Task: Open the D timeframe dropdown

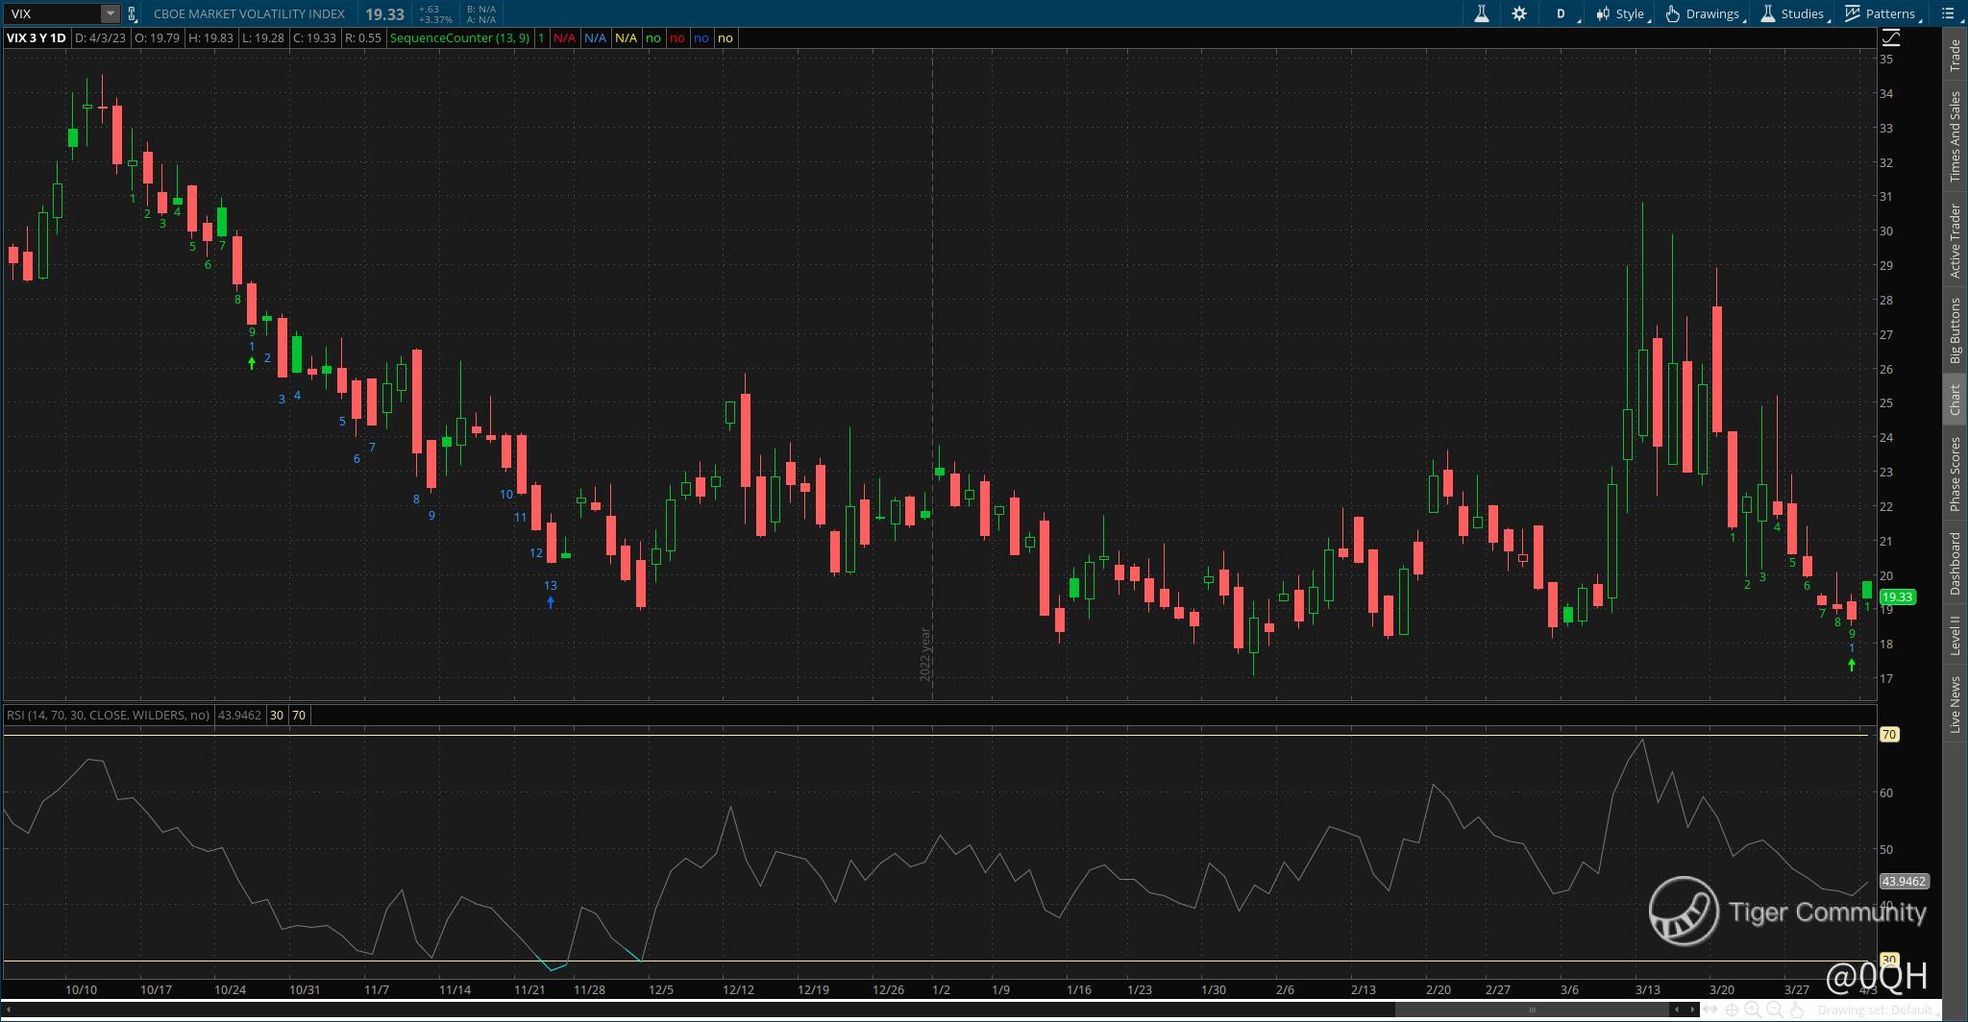Action: (x=1563, y=13)
